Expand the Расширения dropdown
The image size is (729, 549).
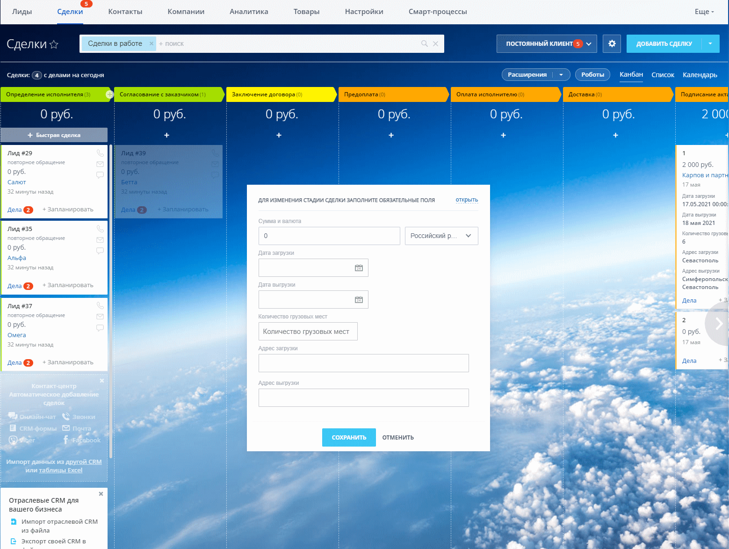coord(561,75)
